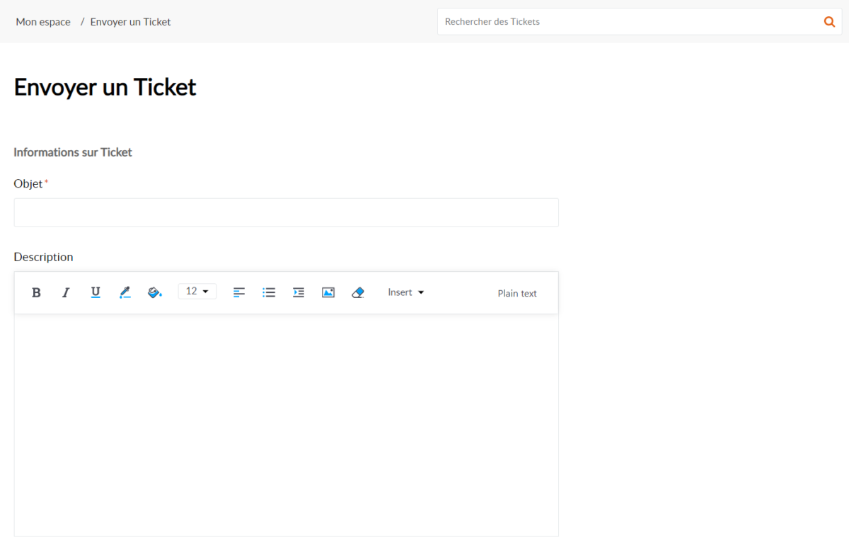The image size is (849, 545).
Task: Insert an image into description
Action: pos(328,292)
